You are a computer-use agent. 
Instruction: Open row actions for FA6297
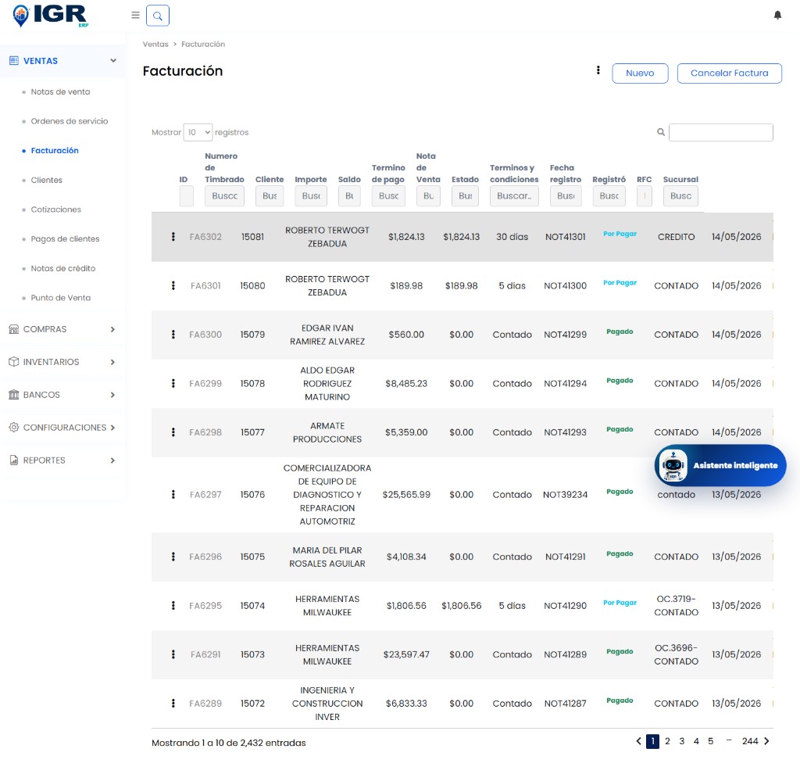click(x=173, y=495)
